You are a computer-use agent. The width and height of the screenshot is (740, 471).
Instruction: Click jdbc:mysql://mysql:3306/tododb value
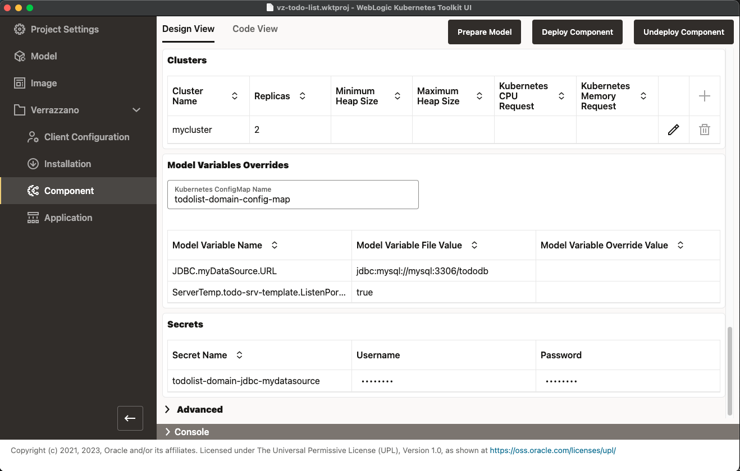click(x=422, y=271)
